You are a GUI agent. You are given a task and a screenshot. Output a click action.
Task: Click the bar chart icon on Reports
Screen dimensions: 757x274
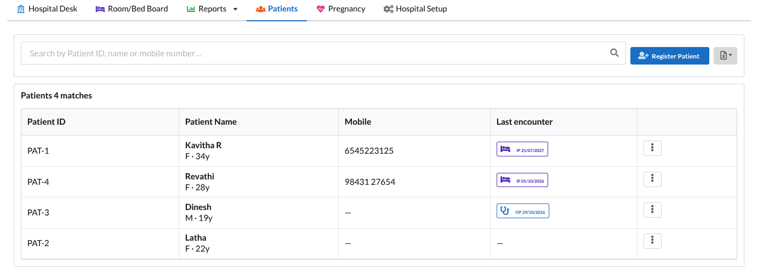pos(191,9)
